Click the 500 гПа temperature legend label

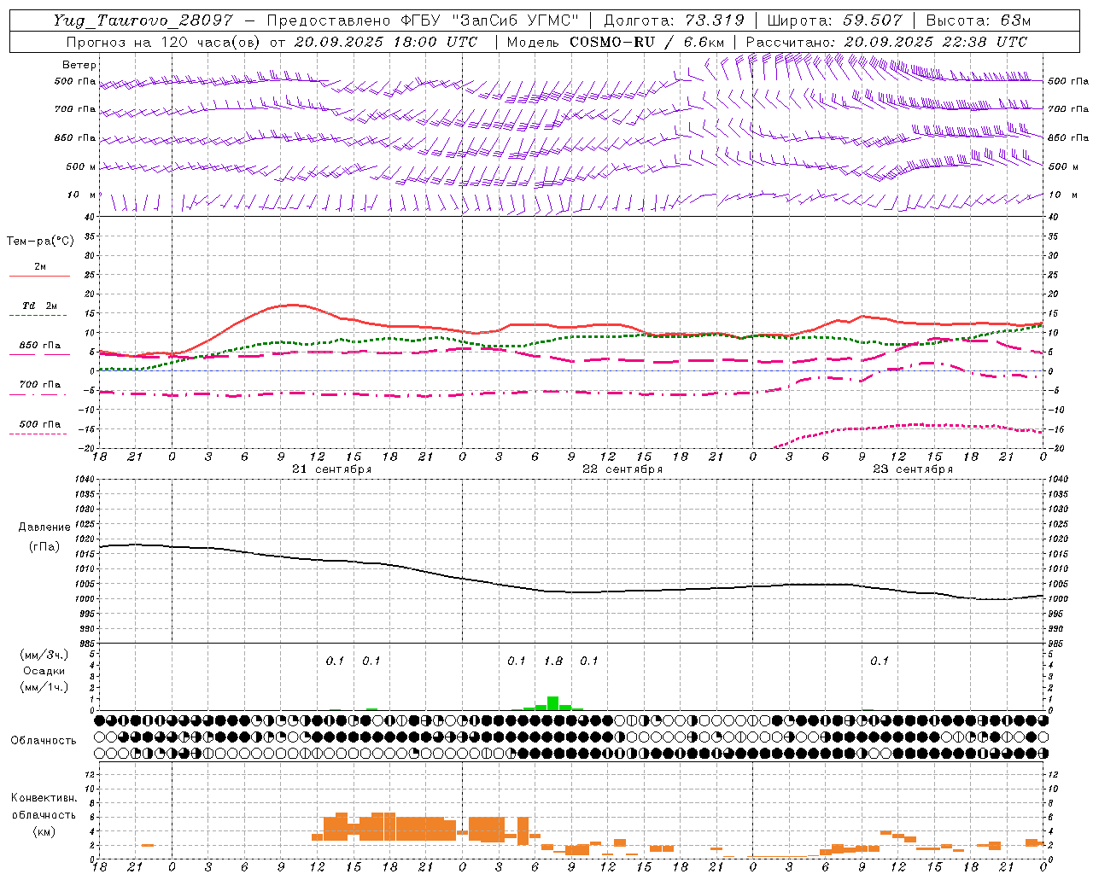40,424
